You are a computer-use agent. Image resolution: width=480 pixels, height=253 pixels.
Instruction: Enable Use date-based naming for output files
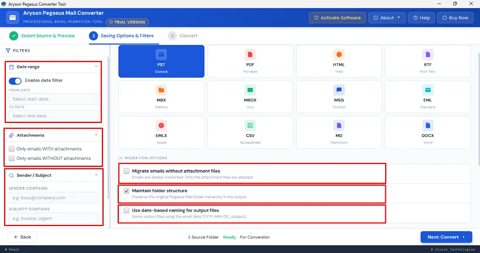(x=126, y=210)
